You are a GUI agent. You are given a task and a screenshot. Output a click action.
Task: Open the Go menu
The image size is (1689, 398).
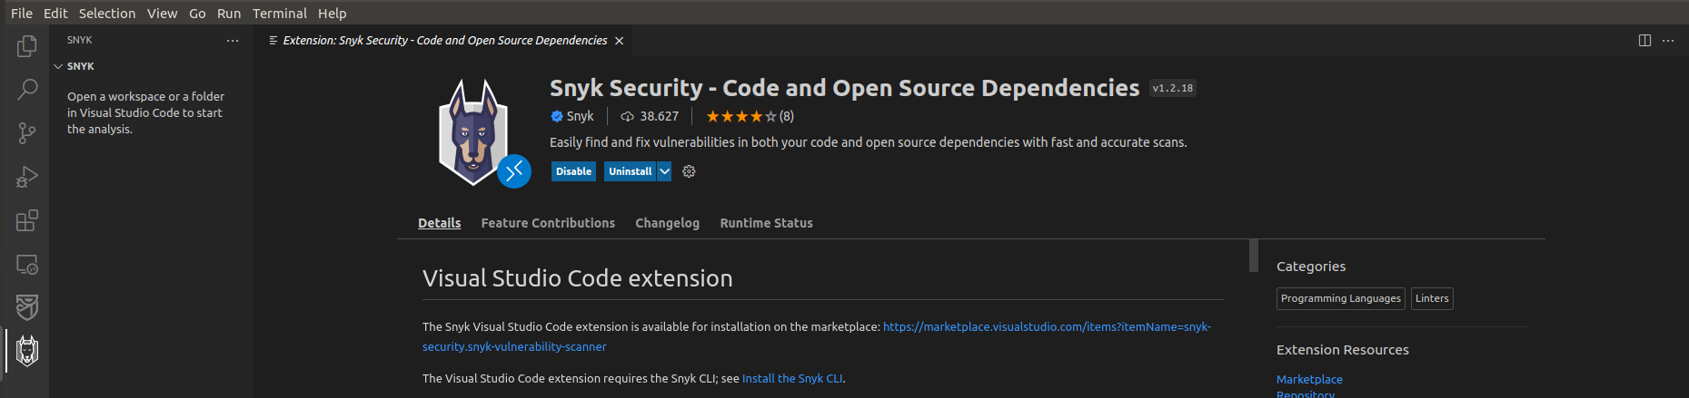click(197, 13)
